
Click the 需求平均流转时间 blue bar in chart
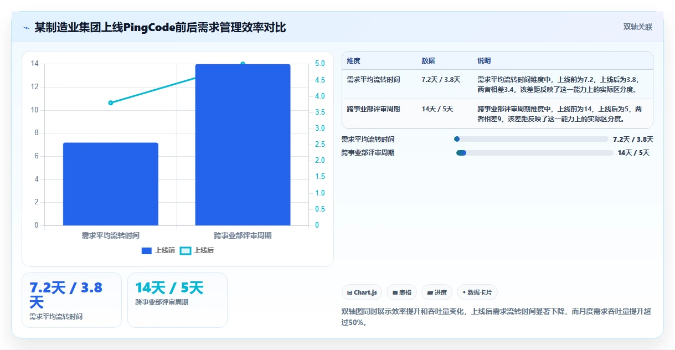111,184
